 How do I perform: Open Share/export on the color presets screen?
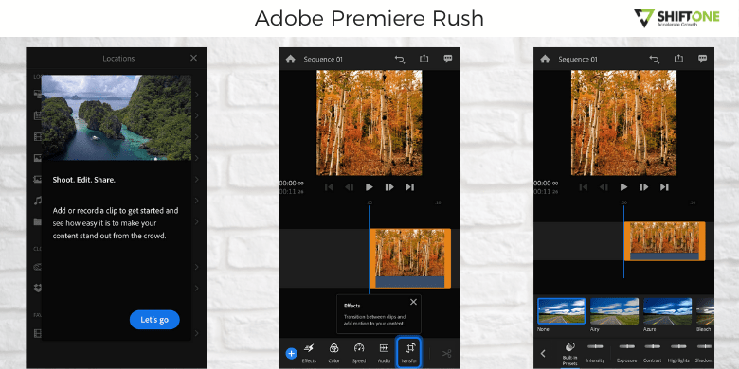(678, 59)
